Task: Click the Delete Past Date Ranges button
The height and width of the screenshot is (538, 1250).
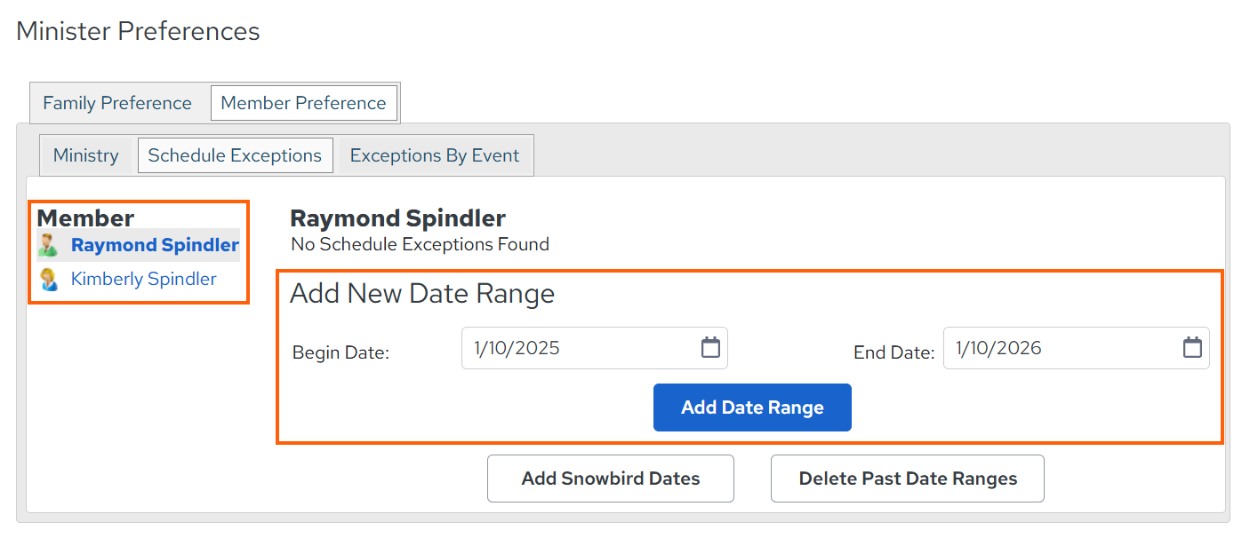Action: pyautogui.click(x=908, y=479)
